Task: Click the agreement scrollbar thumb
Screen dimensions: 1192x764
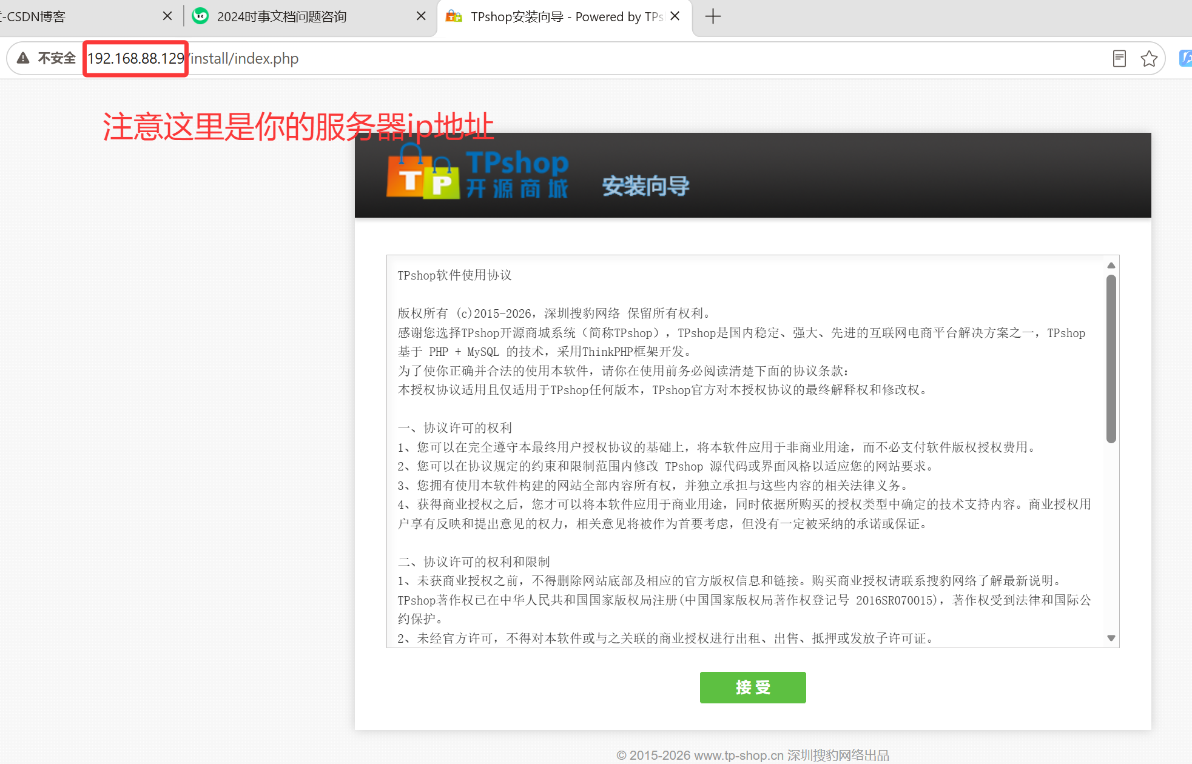Action: click(1111, 359)
